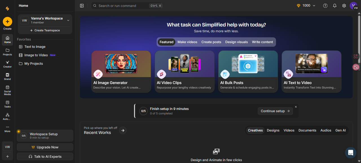Open My Projects favorite
Image resolution: width=361 pixels, height=163 pixels.
pos(45,64)
